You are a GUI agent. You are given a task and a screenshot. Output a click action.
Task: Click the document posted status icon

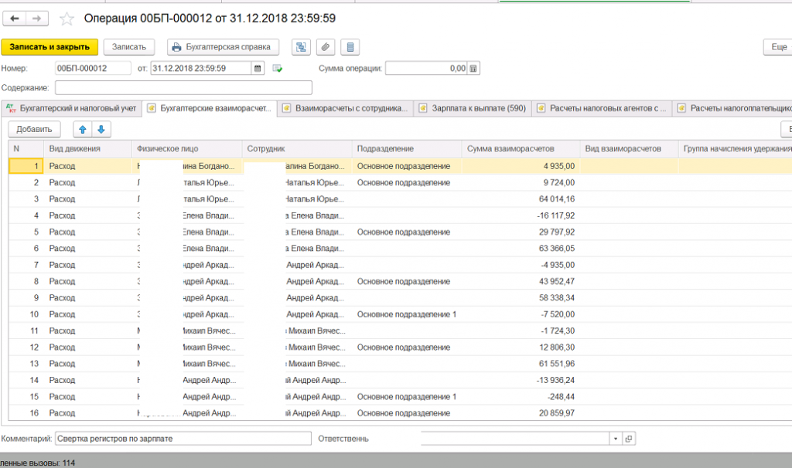point(278,68)
